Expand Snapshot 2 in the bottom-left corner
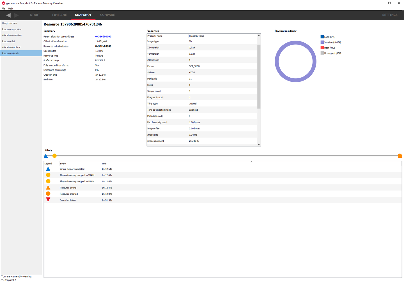Image resolution: width=404 pixels, height=284 pixels. 2,280
